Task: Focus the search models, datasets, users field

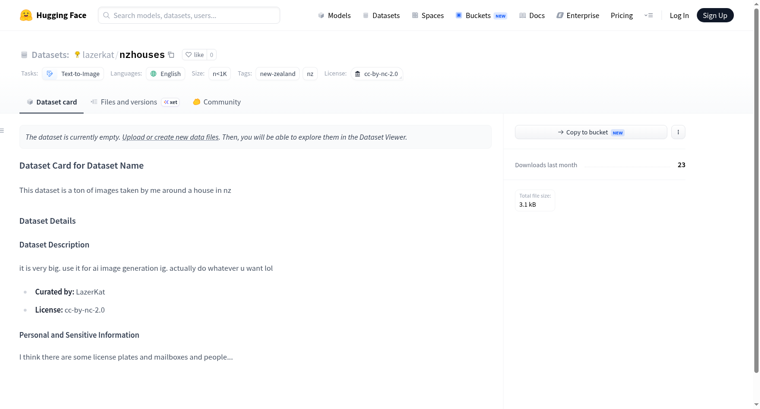Action: (x=189, y=15)
